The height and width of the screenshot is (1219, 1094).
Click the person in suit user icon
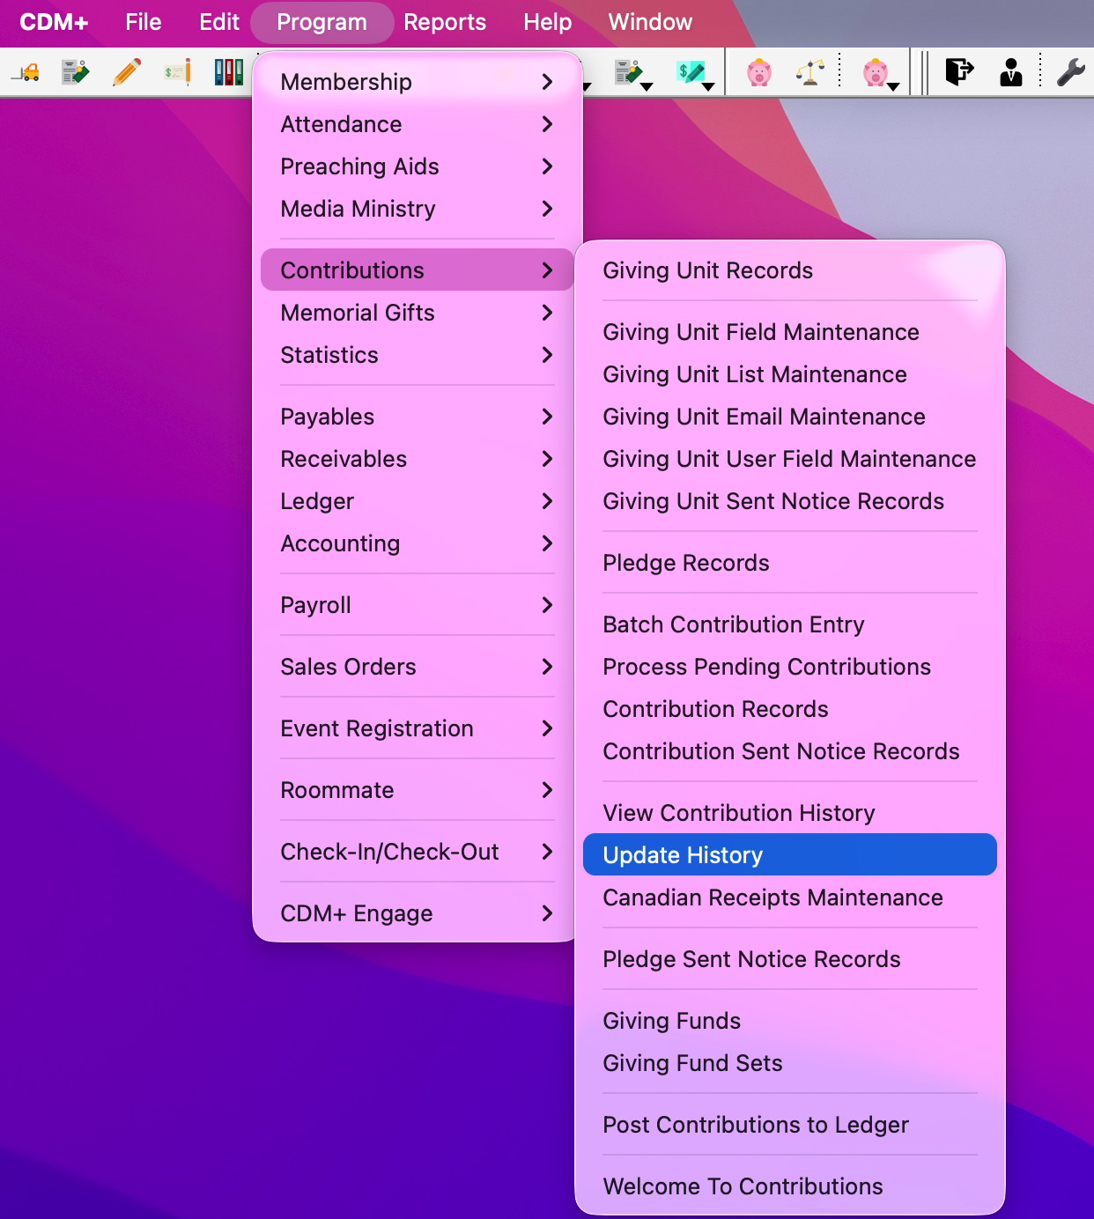(1011, 72)
